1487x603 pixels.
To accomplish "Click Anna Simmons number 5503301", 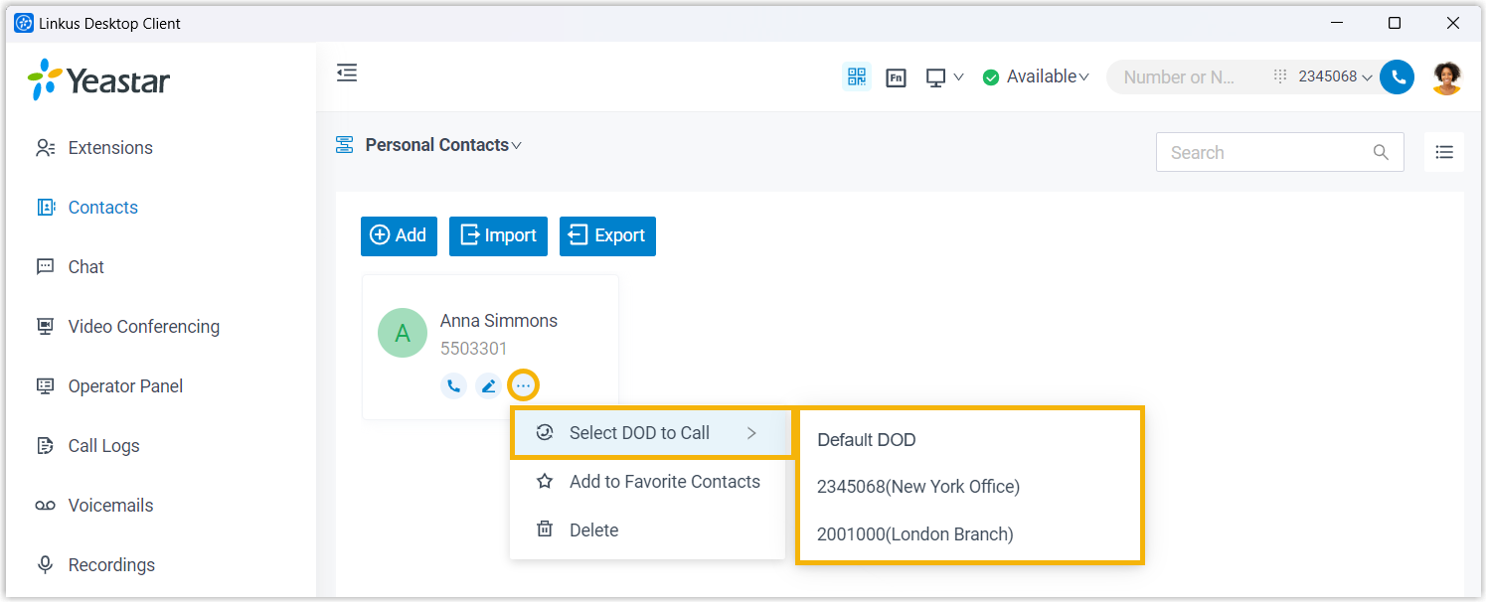I will pyautogui.click(x=474, y=349).
